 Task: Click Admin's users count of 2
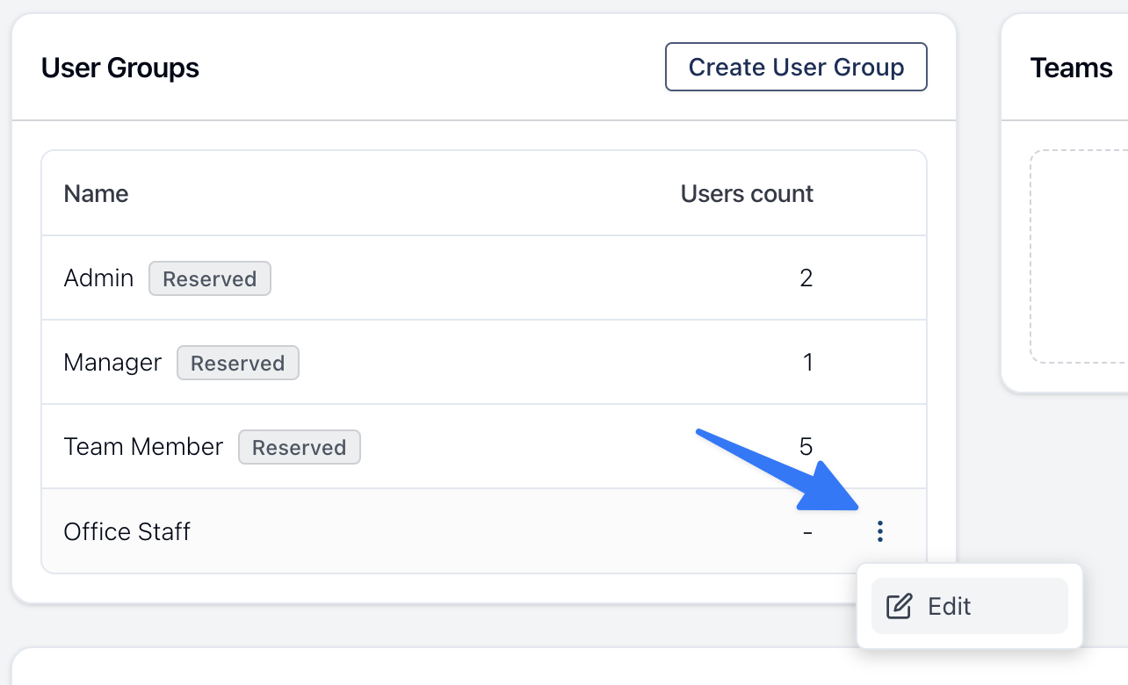(806, 278)
